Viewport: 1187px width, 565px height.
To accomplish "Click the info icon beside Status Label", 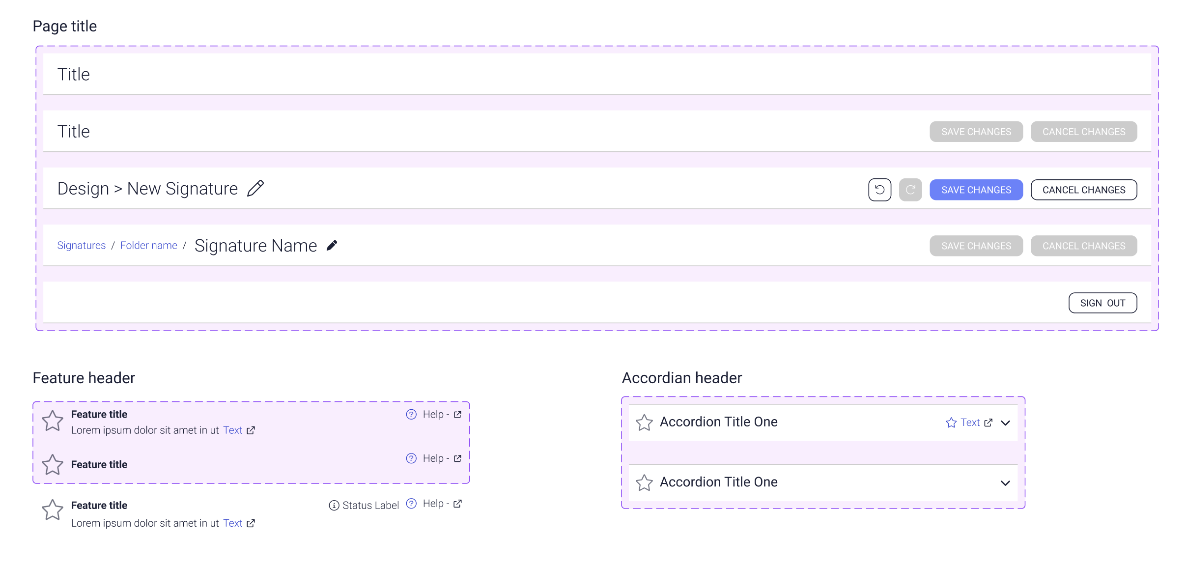I will pyautogui.click(x=334, y=506).
